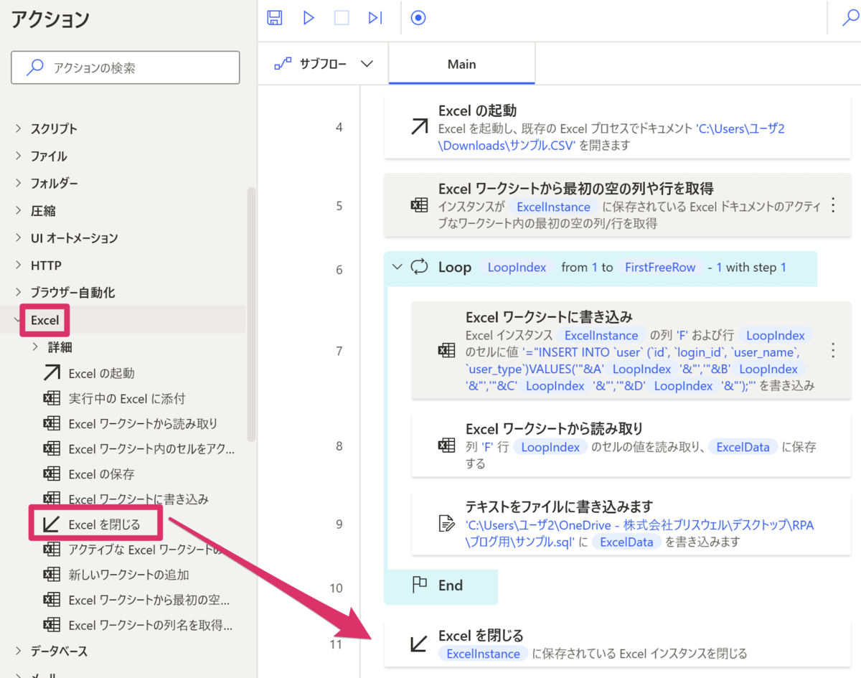Viewport: 861px width, 678px height.
Task: Click the Excel icon of step 5
Action: (x=419, y=206)
